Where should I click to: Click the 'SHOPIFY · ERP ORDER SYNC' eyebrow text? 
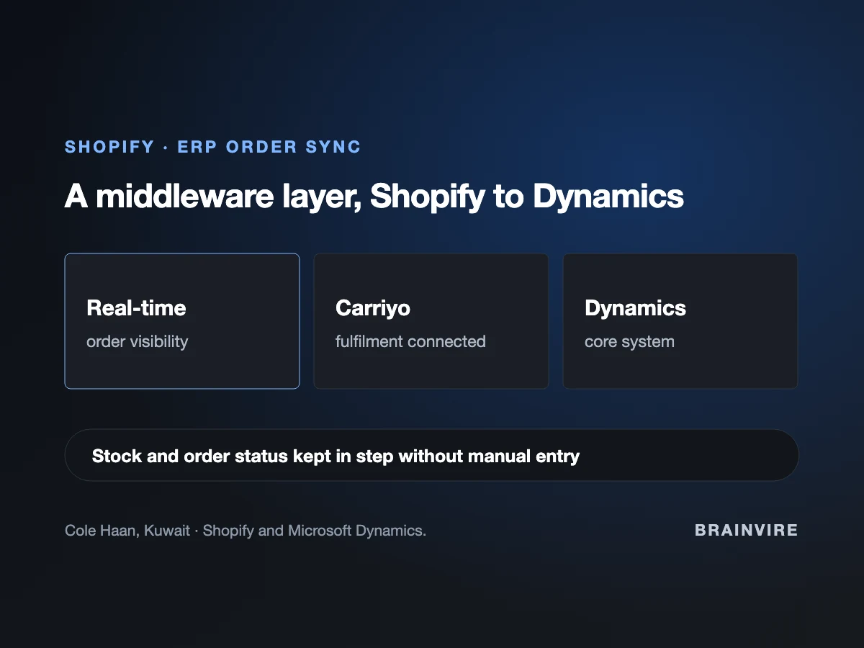click(x=212, y=147)
